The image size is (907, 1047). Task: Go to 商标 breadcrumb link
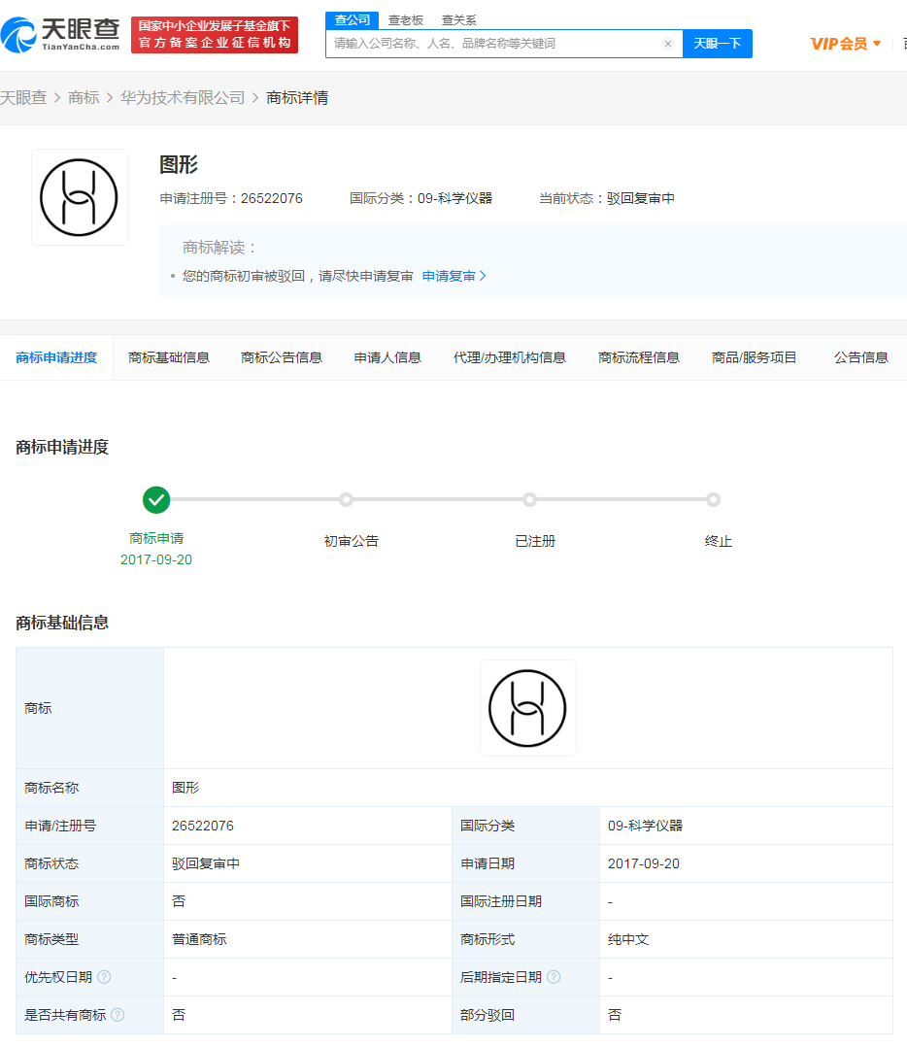(84, 97)
